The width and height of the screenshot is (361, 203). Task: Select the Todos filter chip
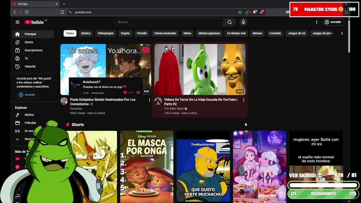click(x=70, y=33)
